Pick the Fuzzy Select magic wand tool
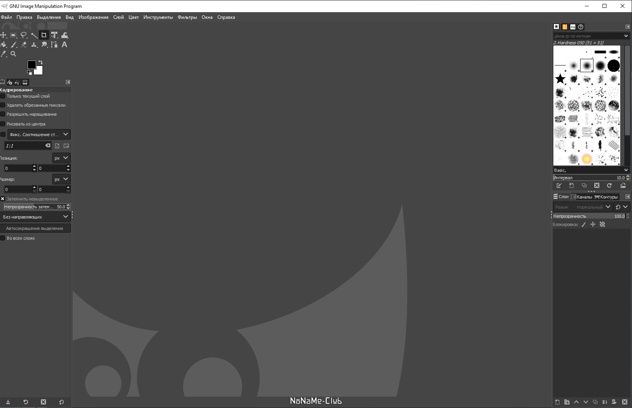The height and width of the screenshot is (408, 632). 34,35
